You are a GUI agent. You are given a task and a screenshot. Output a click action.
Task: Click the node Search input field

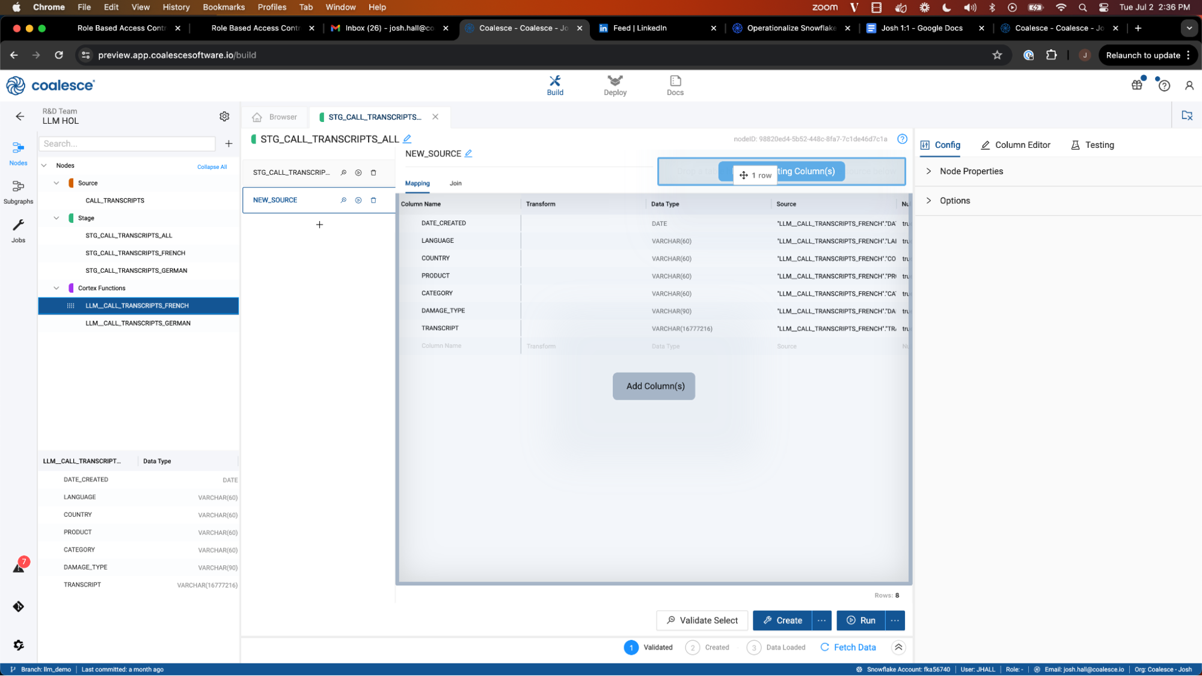point(127,144)
